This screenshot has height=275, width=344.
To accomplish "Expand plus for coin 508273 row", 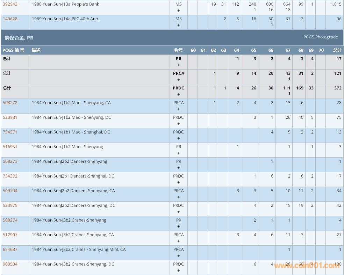I will click(179, 168).
